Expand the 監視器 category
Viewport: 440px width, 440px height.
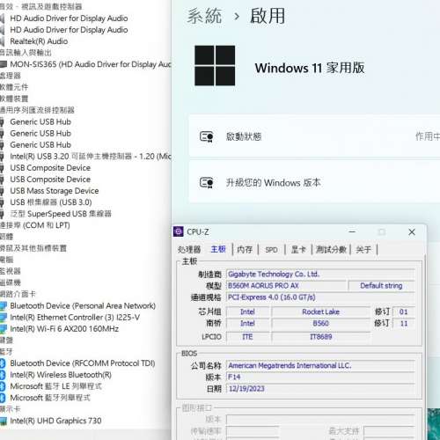[11, 271]
